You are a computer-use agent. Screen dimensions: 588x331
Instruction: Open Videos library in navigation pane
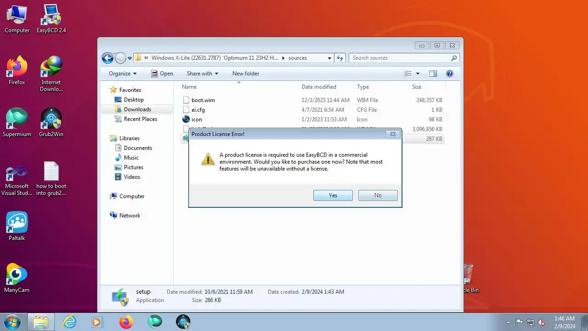click(x=132, y=177)
